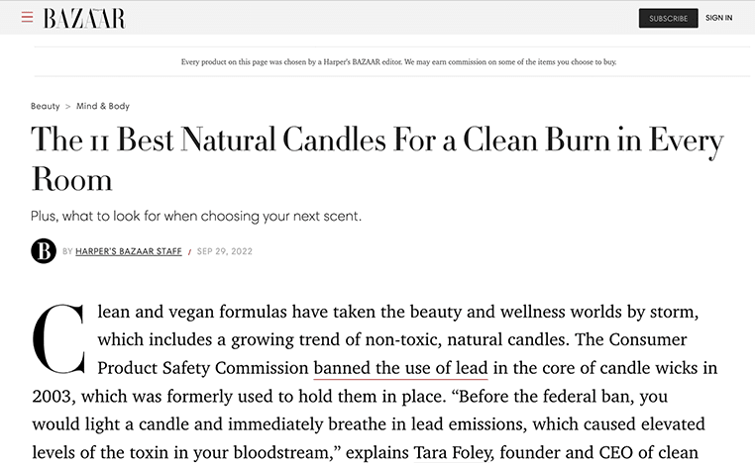This screenshot has height=463, width=755.
Task: Click the article headline about natural candles
Action: (x=377, y=158)
